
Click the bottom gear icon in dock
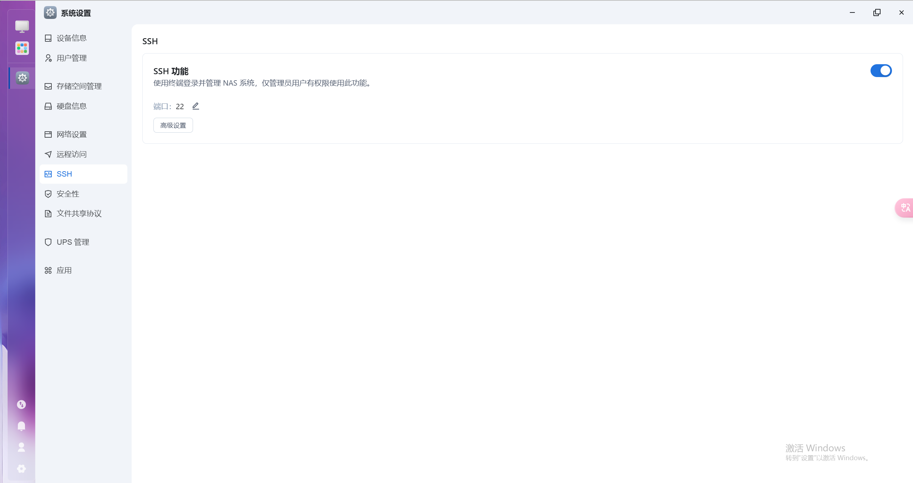(21, 468)
